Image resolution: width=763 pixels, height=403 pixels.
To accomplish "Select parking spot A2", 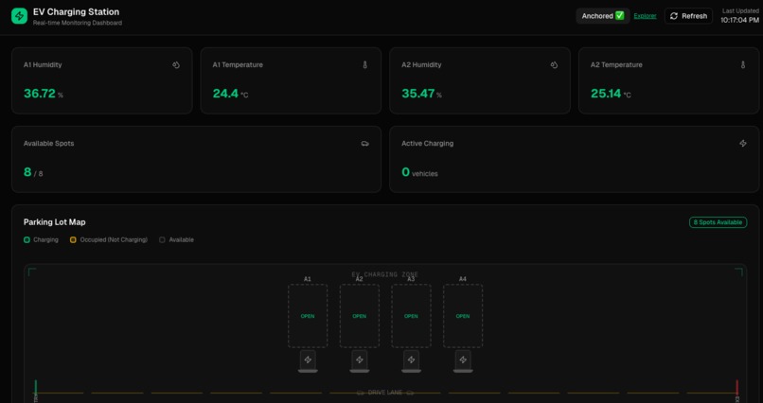I will [x=359, y=316].
